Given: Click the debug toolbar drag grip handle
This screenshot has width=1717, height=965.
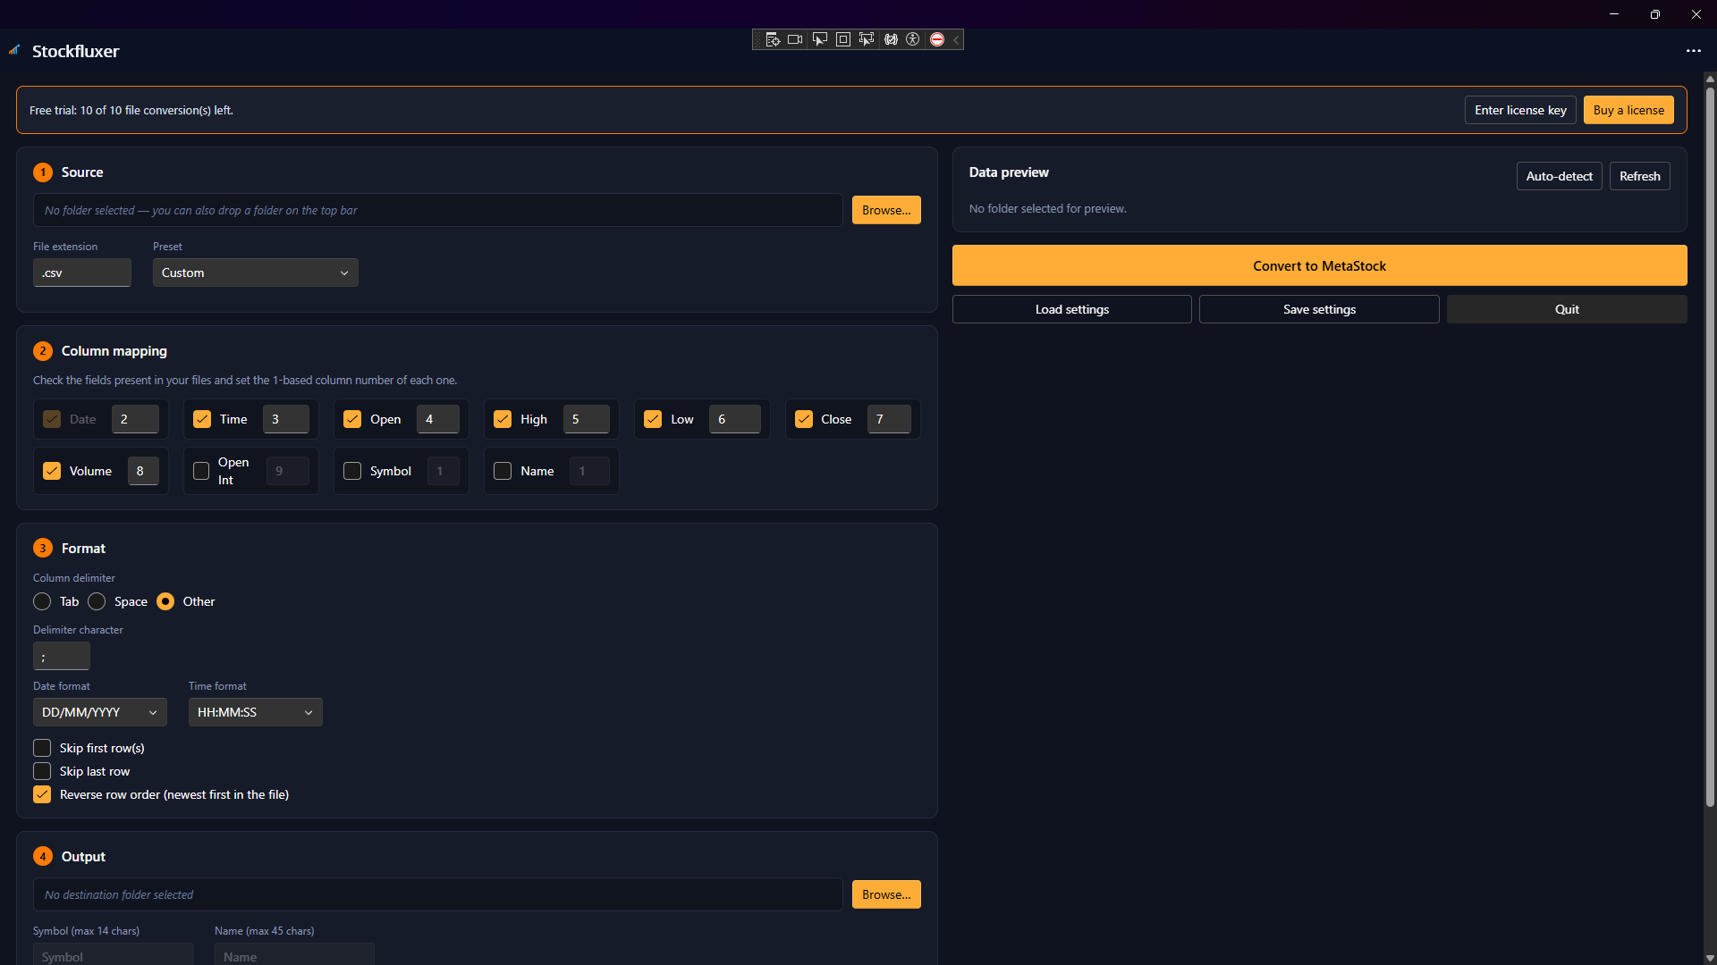Looking at the screenshot, I should pos(758,39).
